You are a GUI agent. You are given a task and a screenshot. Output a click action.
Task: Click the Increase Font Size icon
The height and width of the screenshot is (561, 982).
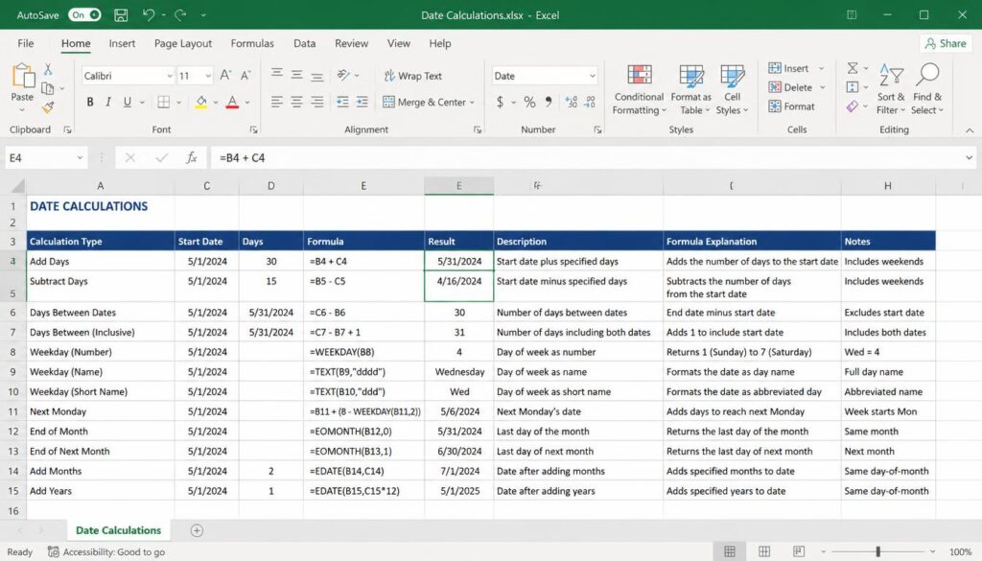click(225, 75)
